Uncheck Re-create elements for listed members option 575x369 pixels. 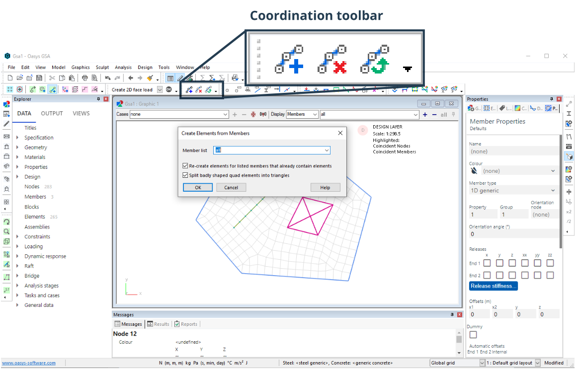pos(184,166)
